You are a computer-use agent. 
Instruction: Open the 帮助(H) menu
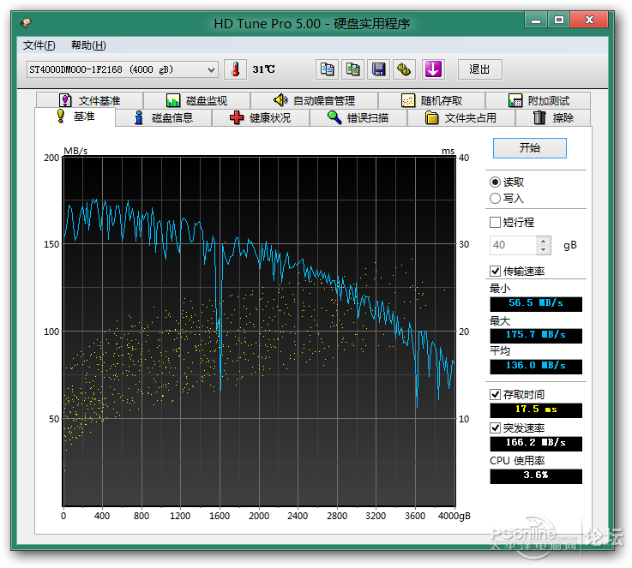88,45
